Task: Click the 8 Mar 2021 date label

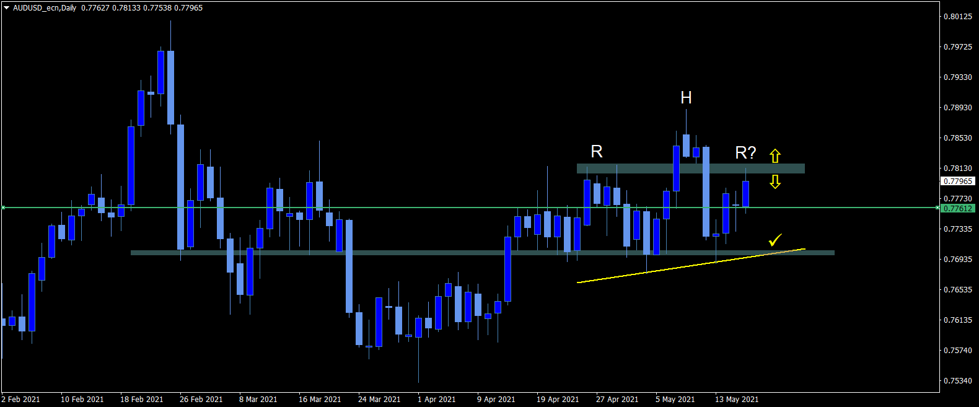Action: (258, 400)
